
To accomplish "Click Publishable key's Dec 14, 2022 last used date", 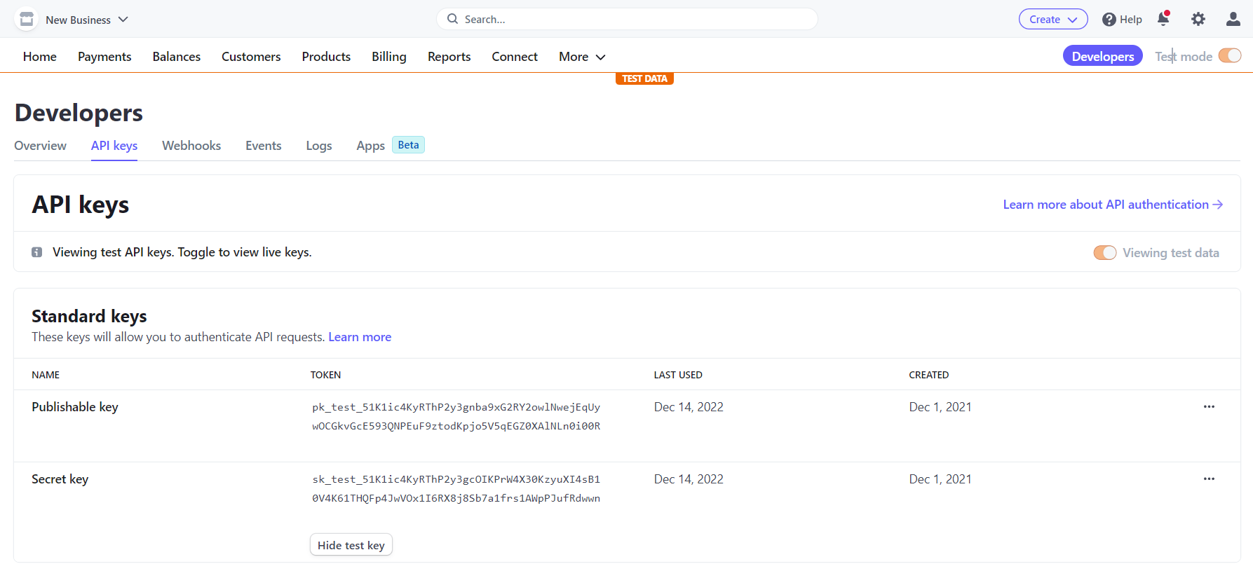I will pos(689,407).
